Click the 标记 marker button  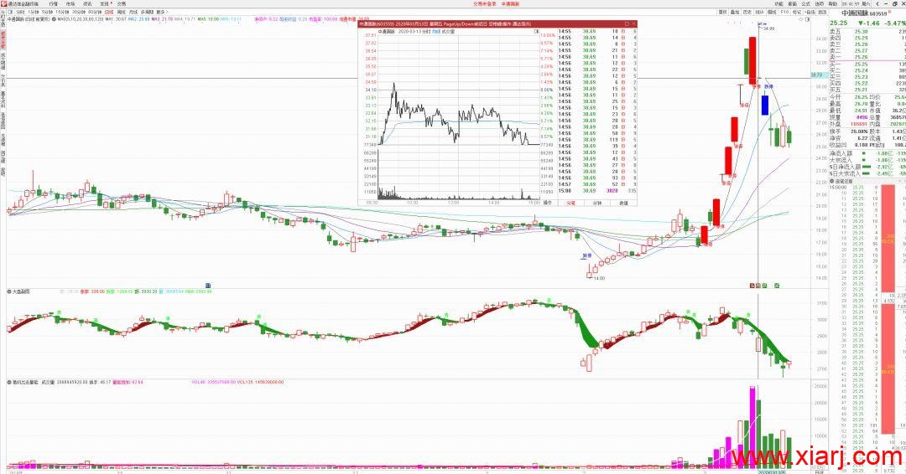click(797, 12)
